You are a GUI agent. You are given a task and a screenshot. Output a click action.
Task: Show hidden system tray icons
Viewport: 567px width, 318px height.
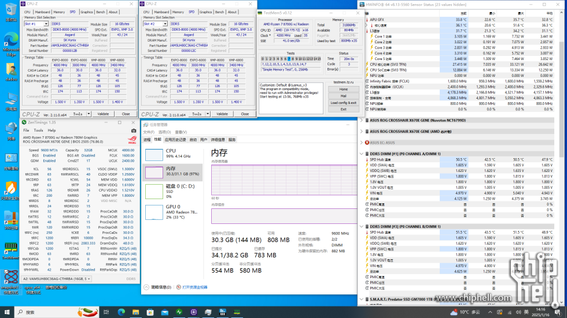tap(490, 312)
